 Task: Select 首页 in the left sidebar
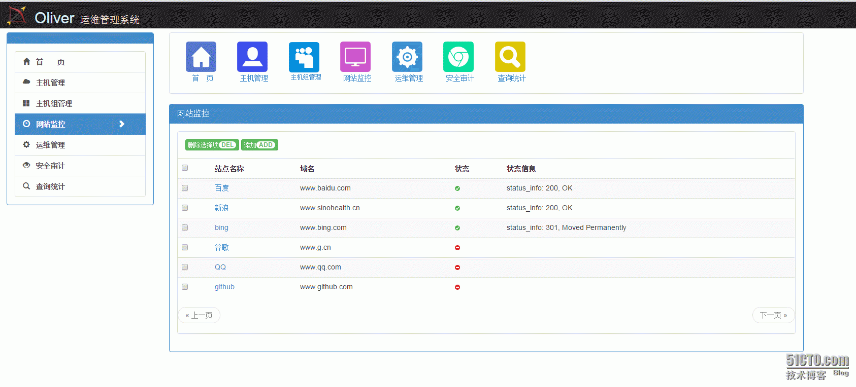point(80,62)
